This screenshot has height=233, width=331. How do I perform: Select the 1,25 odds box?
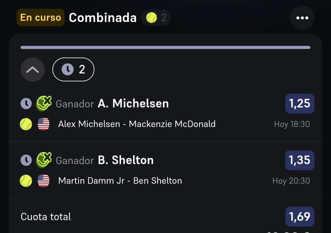[300, 103]
